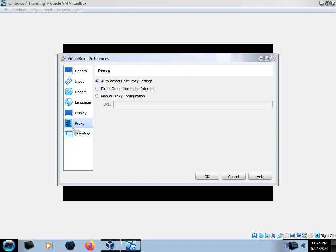Open the Input menu

tap(48, 10)
